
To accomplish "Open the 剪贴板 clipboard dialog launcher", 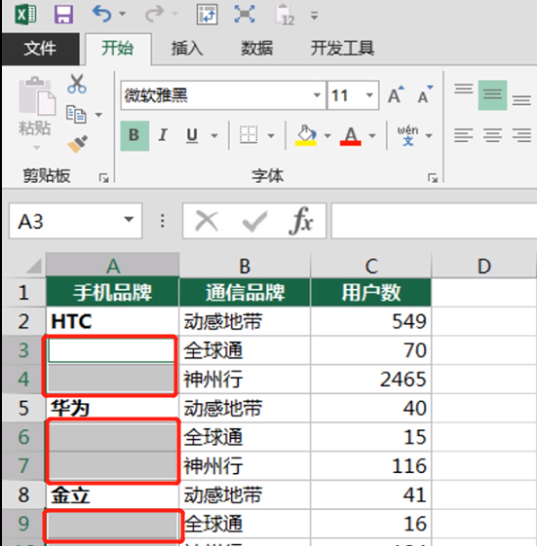I will (x=103, y=178).
